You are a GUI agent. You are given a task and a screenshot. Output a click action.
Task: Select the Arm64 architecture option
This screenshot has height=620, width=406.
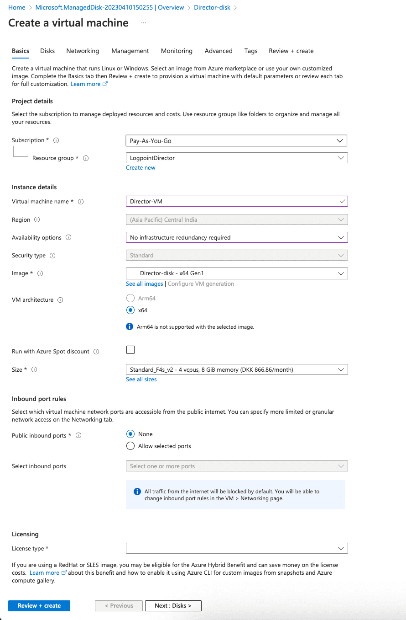[x=130, y=298]
